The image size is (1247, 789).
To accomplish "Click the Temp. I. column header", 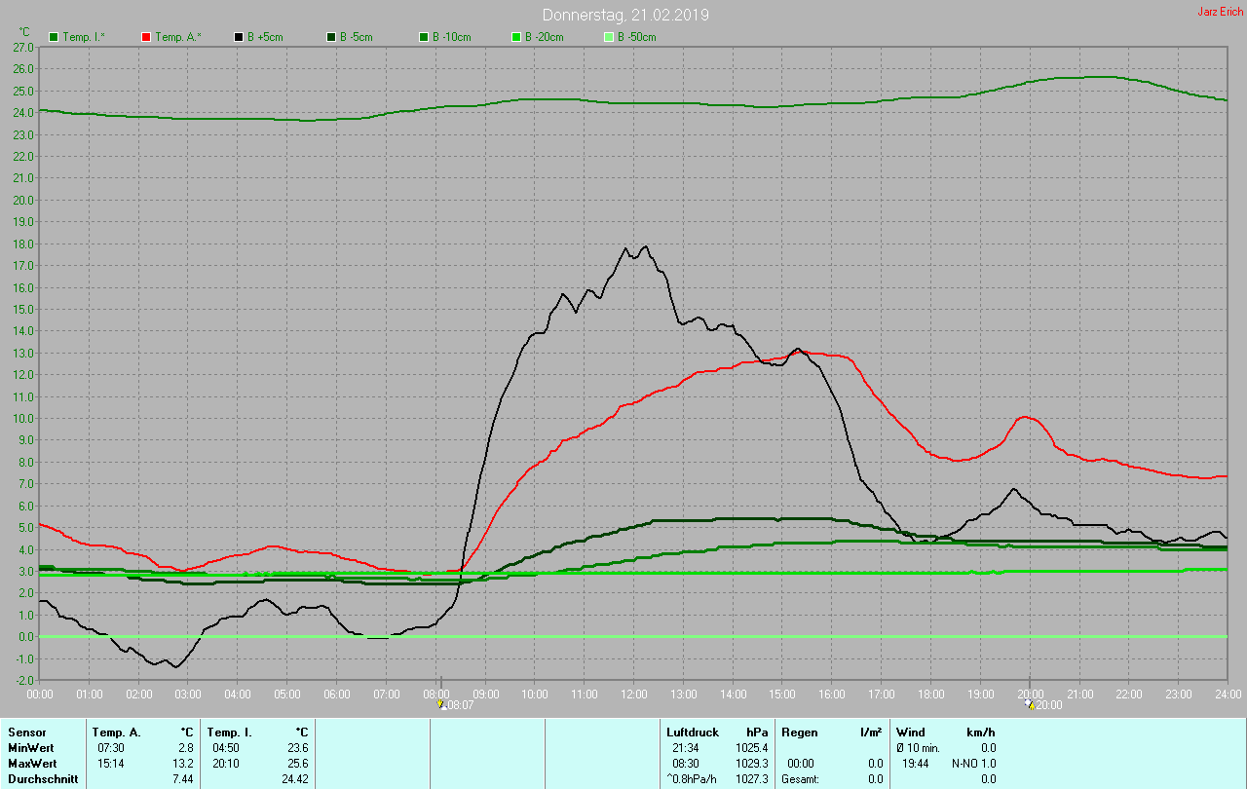I will tap(230, 732).
